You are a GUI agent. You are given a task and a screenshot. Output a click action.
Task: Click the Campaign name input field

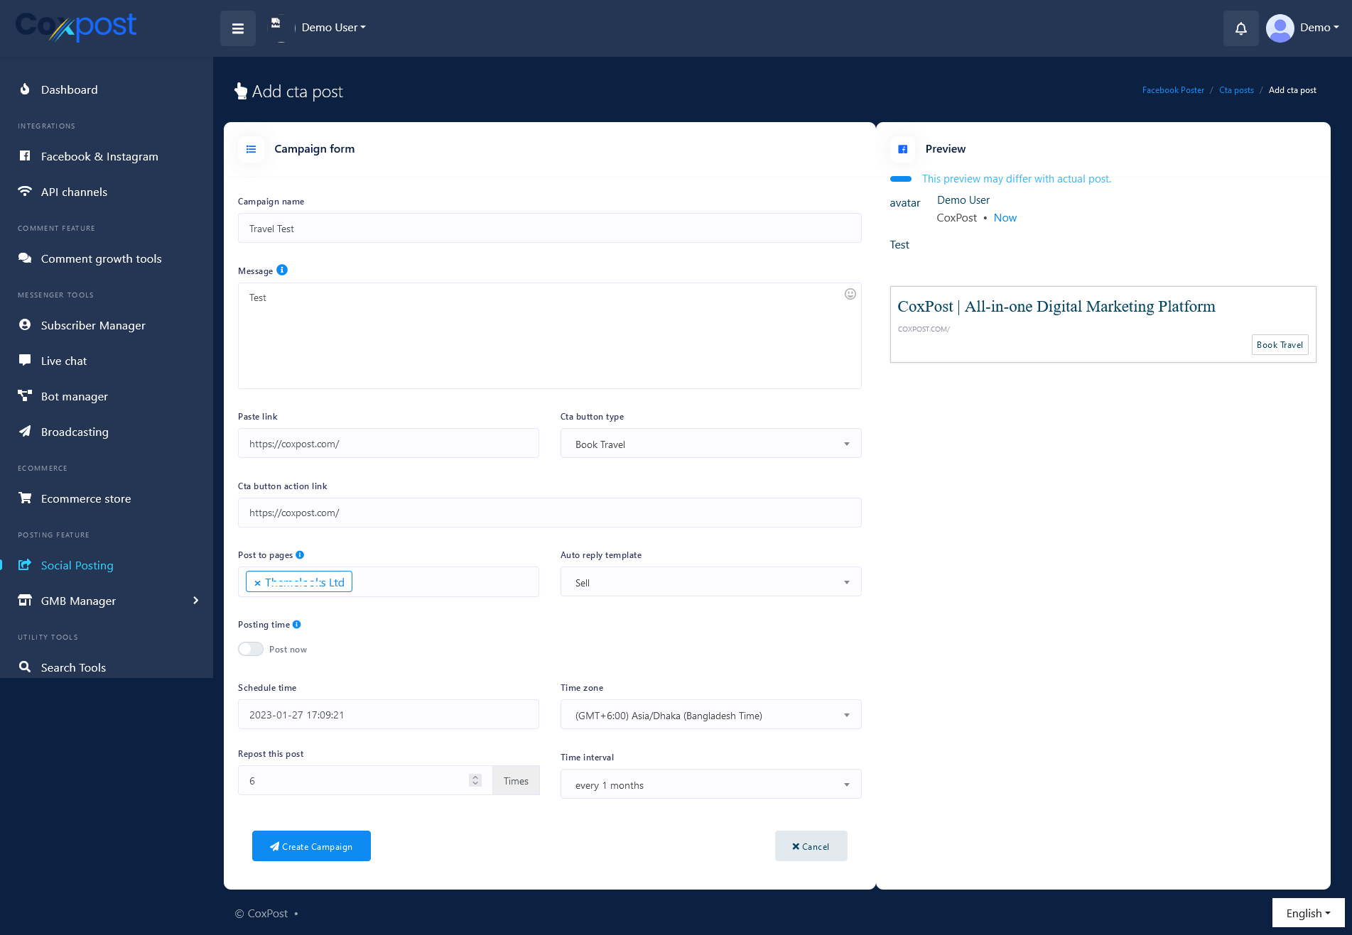point(549,229)
